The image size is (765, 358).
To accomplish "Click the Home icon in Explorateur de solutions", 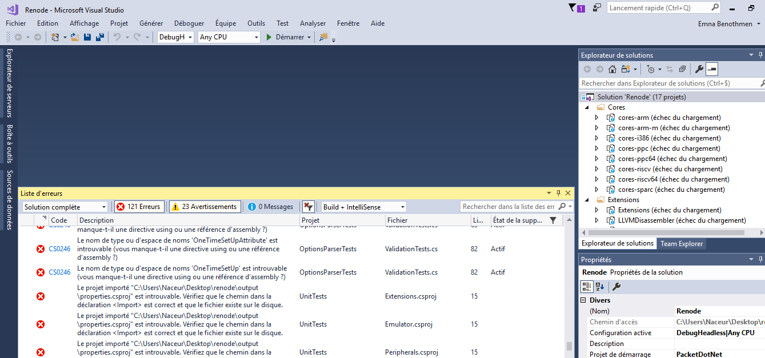I will (612, 69).
